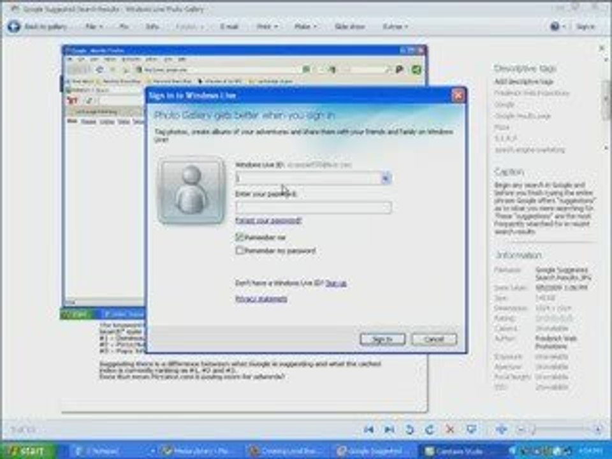
Task: Enable Remember my password checkbox
Action: coord(240,250)
